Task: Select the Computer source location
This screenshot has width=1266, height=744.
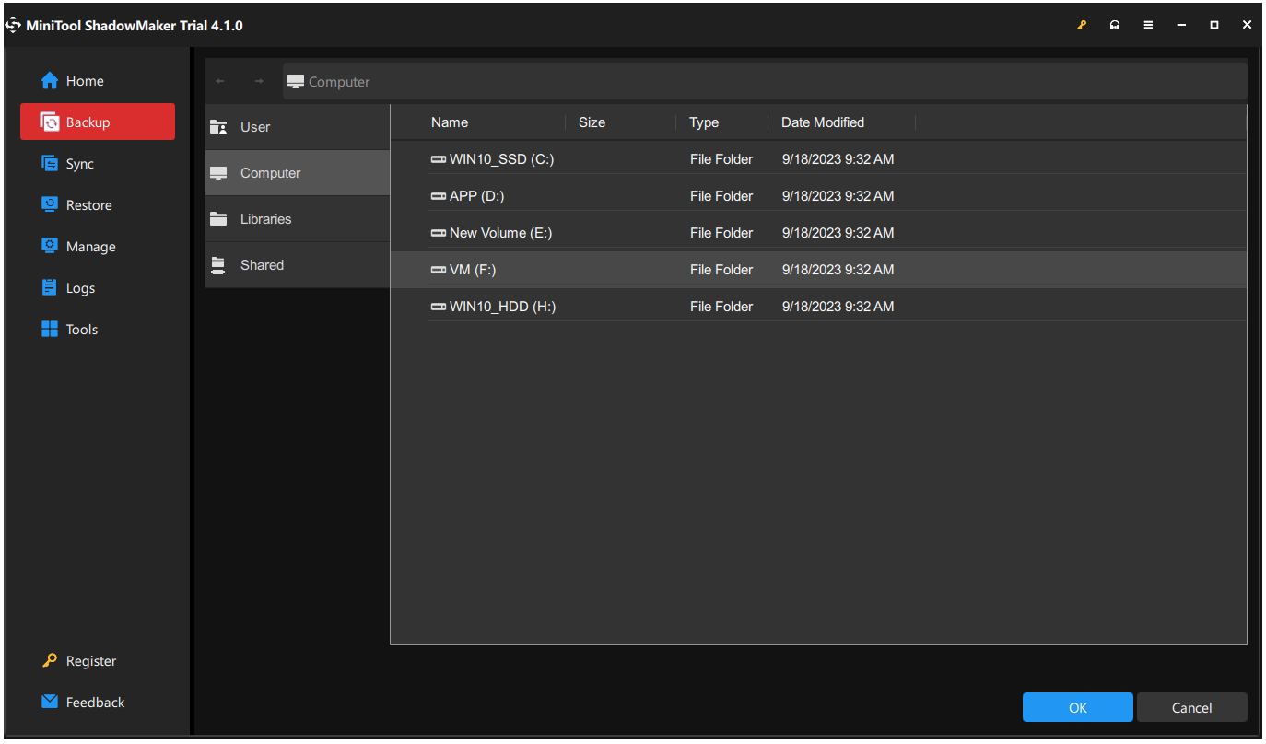Action: (x=298, y=173)
